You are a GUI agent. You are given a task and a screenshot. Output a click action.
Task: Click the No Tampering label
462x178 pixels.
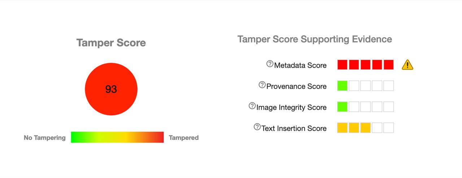coord(45,138)
